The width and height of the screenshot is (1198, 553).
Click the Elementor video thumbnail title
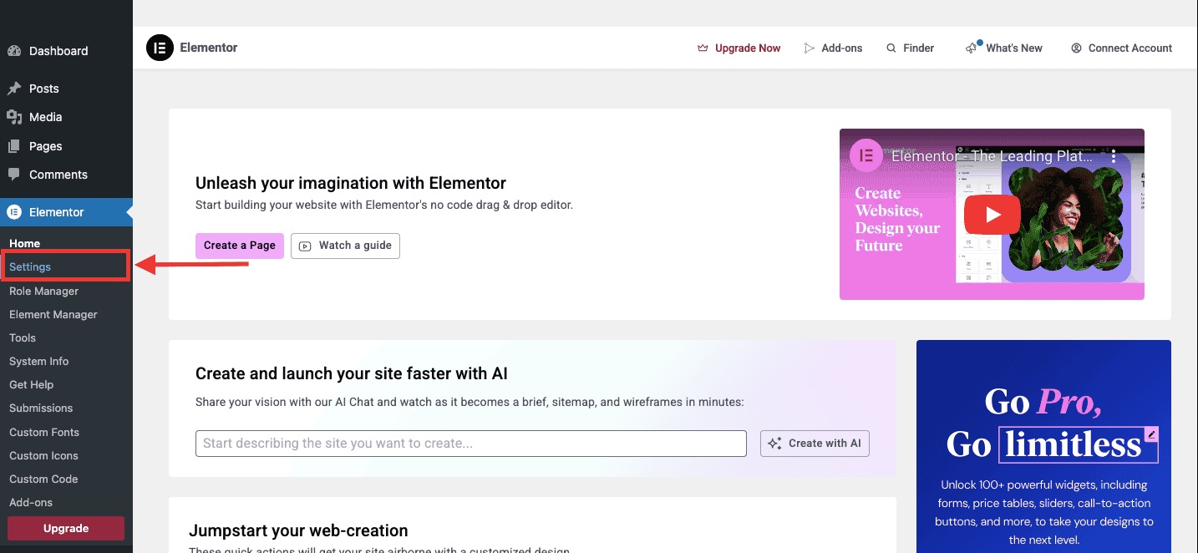pyautogui.click(x=992, y=156)
